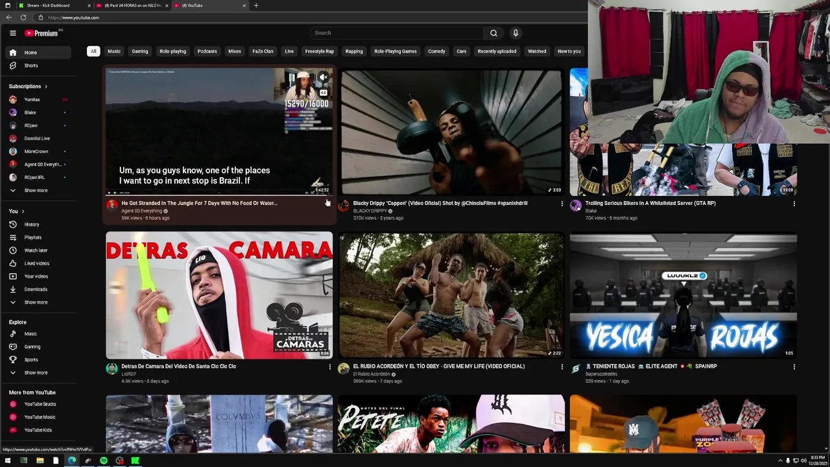Open options menu for El Rubio Acordeón video
This screenshot has width=830, height=467.
click(x=562, y=367)
